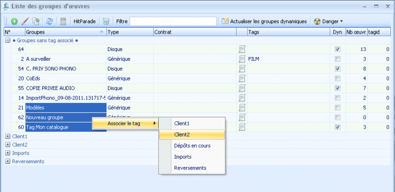This screenshot has width=395, height=192.
Task: Click the HitParade button
Action: pyautogui.click(x=85, y=22)
